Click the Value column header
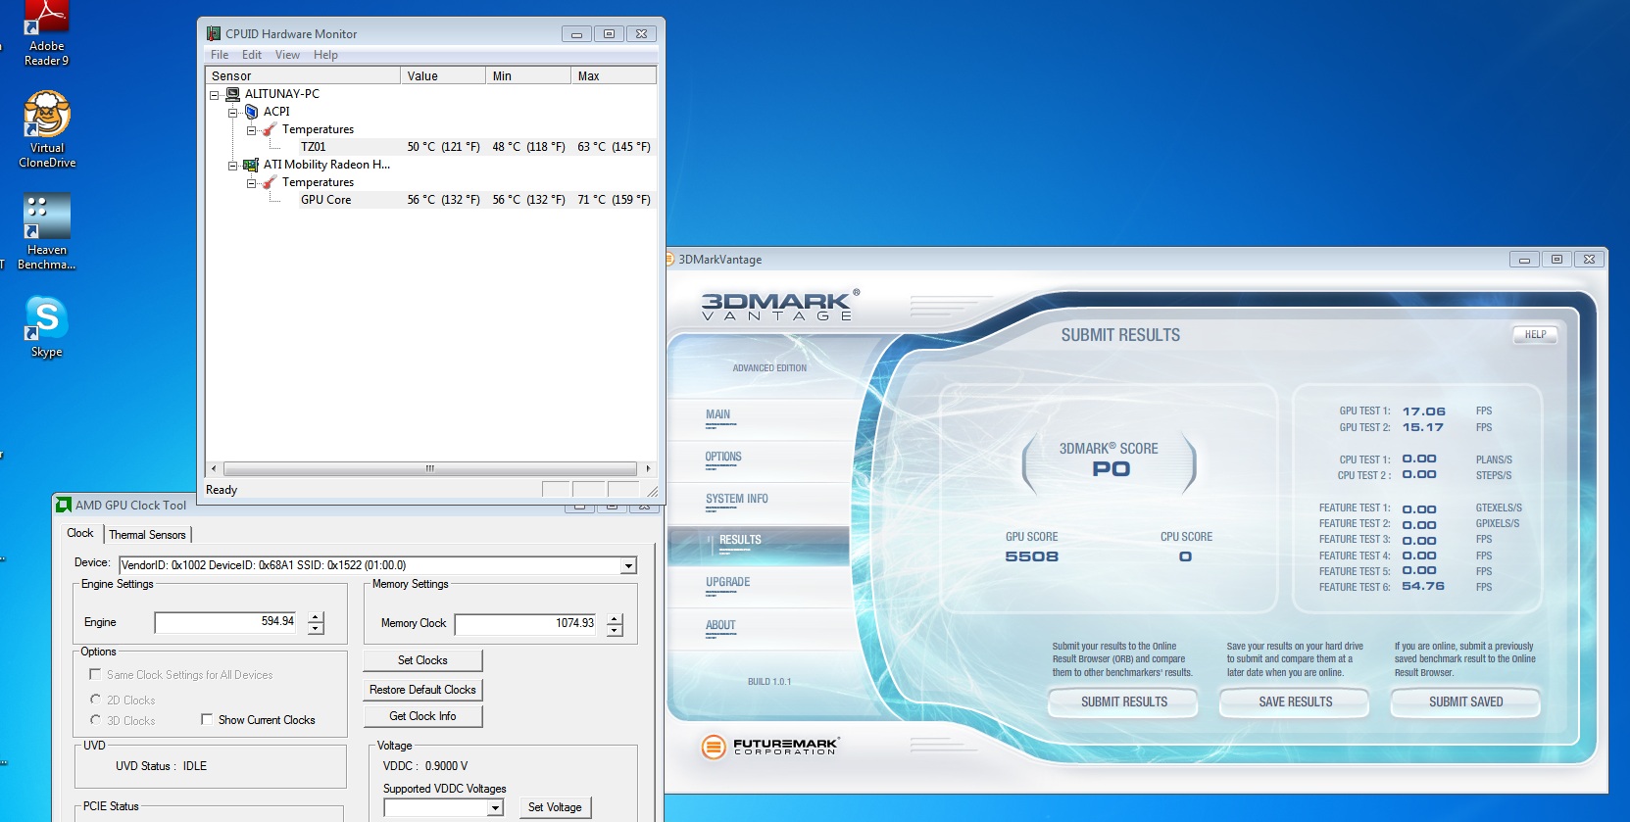The width and height of the screenshot is (1630, 822). tap(443, 75)
